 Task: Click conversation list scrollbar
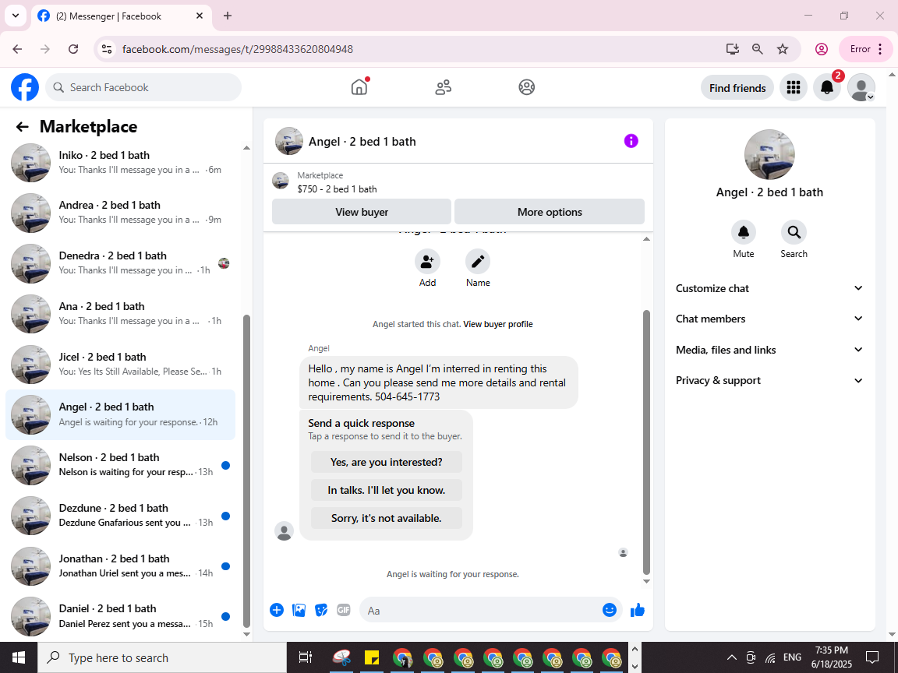coord(247,471)
